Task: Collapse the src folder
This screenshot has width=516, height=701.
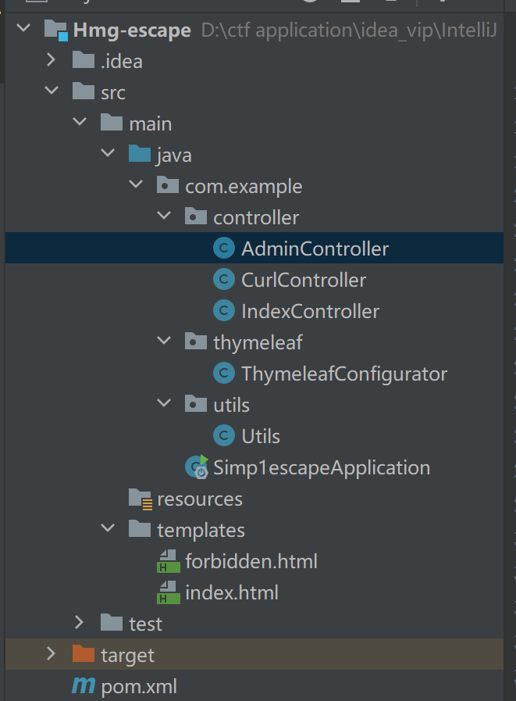Action: pyautogui.click(x=51, y=92)
